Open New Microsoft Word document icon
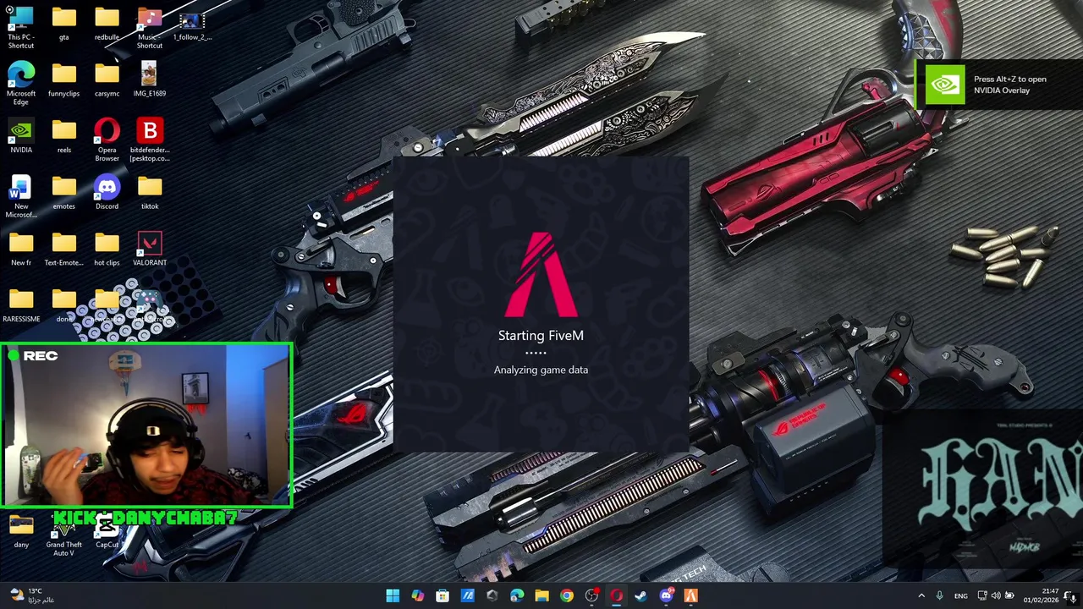Viewport: 1083px width, 609px height. 21,196
